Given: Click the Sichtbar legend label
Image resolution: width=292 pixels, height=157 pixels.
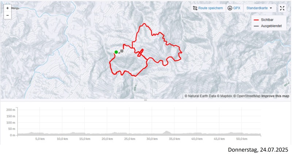Looking at the screenshot, I should pos(268,20).
